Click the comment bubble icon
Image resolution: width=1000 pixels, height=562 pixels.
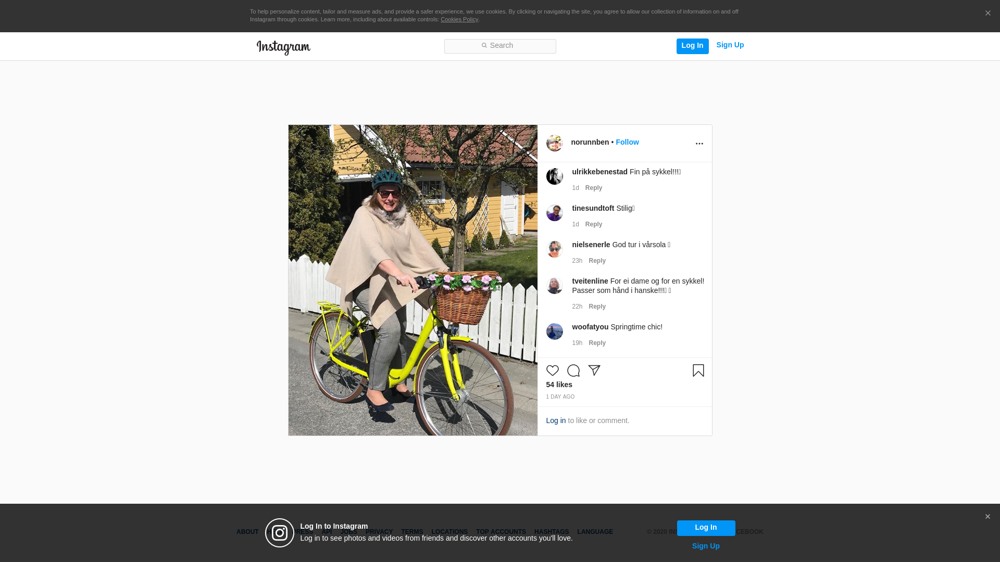[573, 371]
